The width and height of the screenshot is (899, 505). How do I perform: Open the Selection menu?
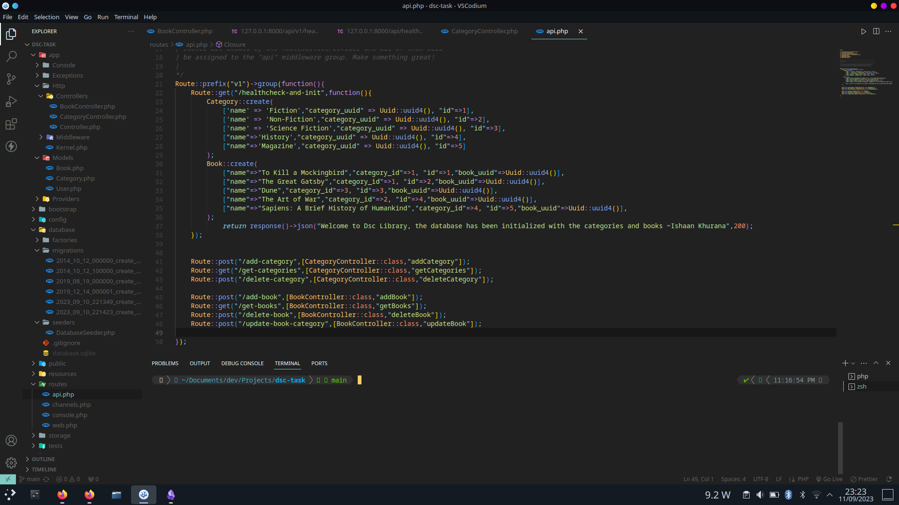point(47,17)
